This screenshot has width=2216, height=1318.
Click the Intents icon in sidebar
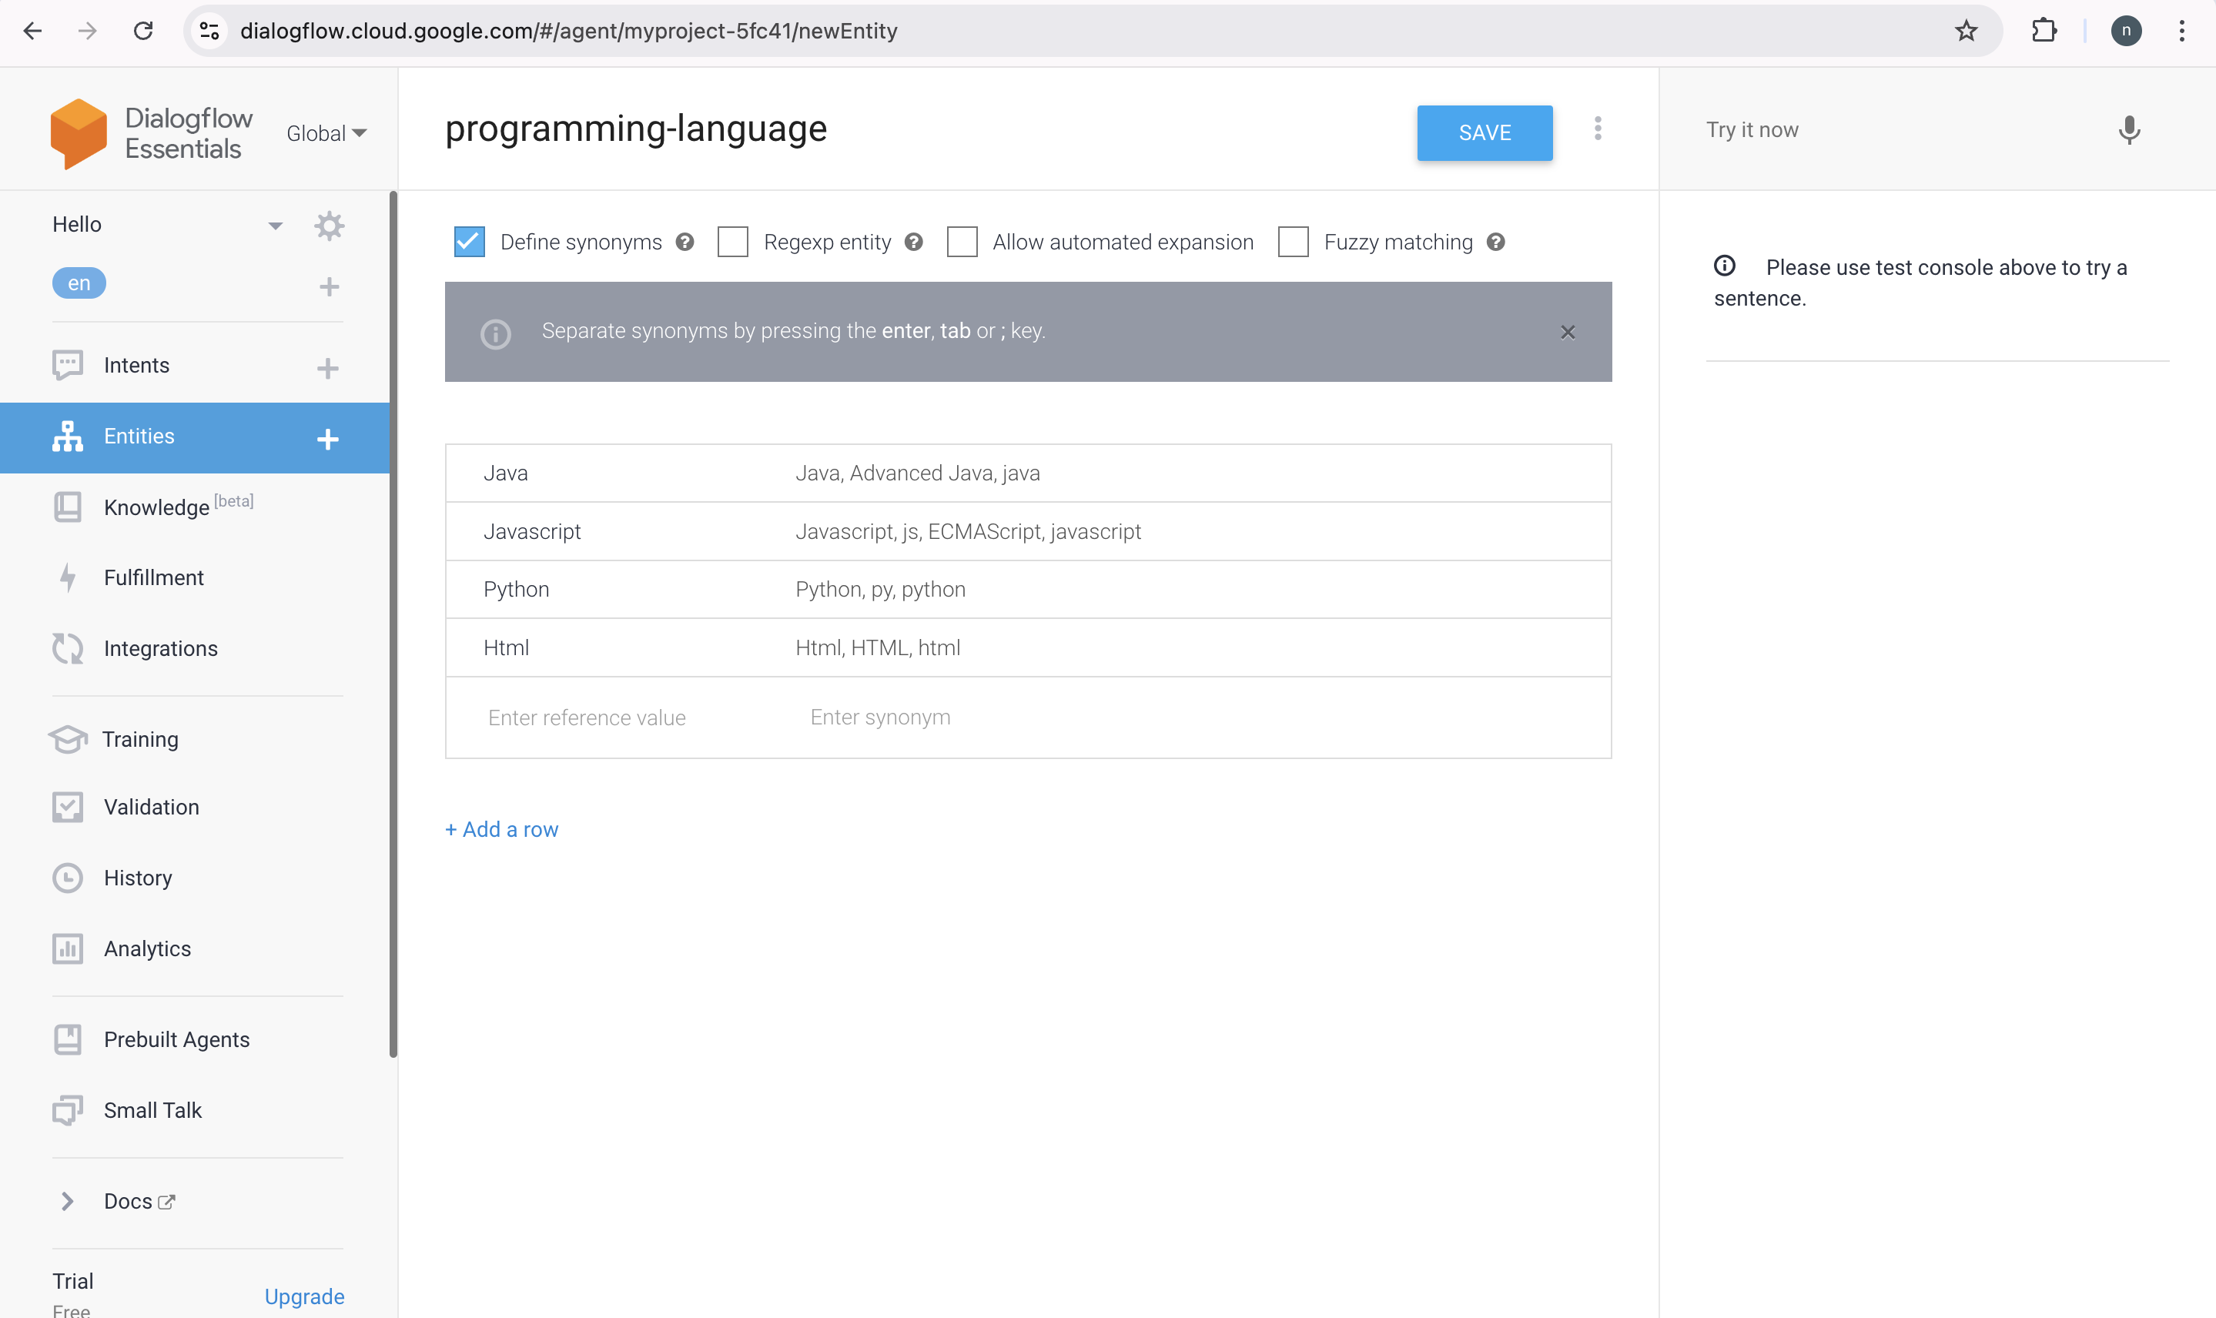coord(68,366)
